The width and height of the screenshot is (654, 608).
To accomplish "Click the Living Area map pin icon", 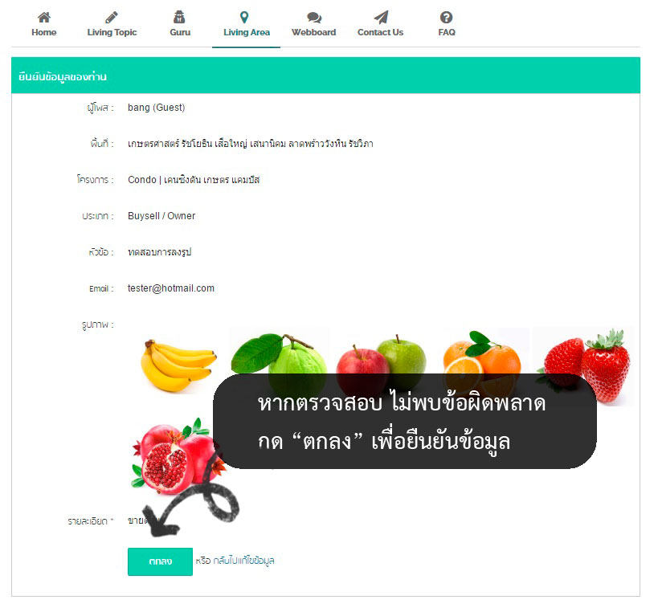I will [244, 18].
